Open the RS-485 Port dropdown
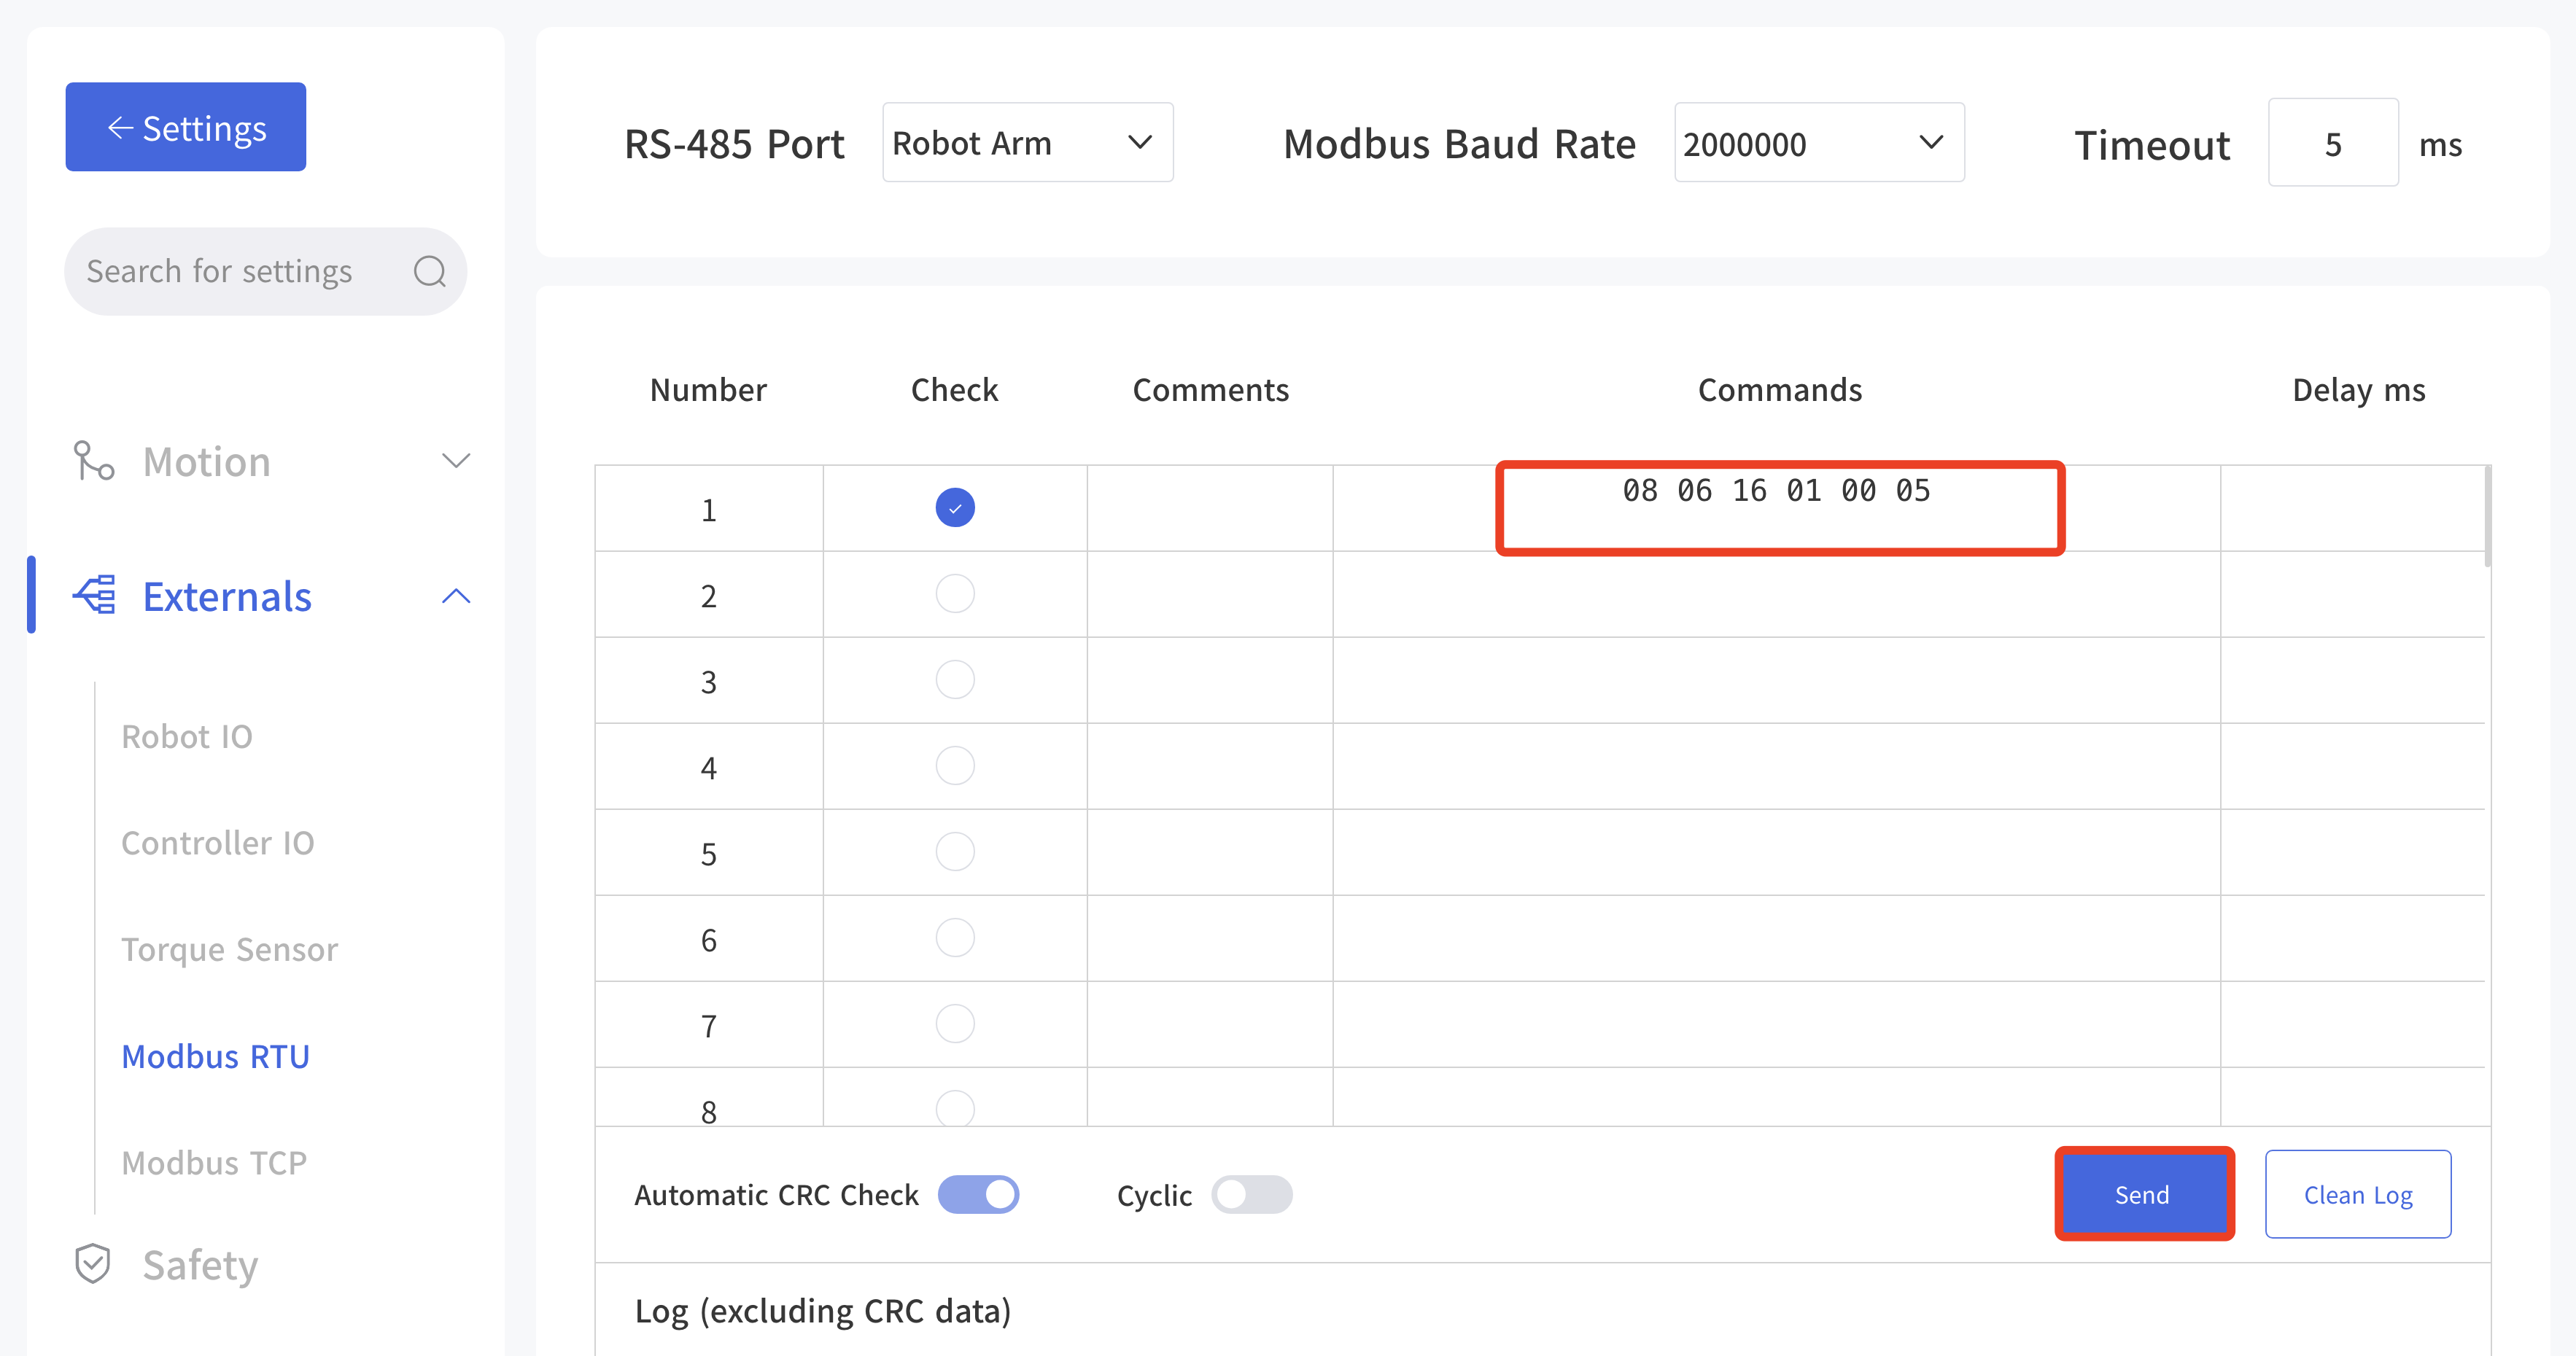 click(x=1027, y=142)
